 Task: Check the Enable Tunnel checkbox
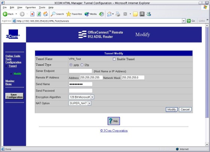pos(114,59)
